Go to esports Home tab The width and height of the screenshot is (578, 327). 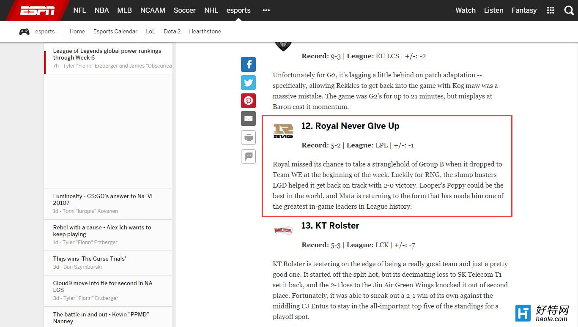(x=77, y=31)
